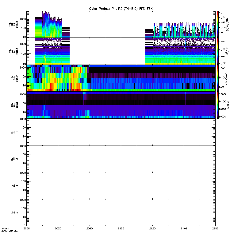Click the 'thc fff 2' axis label
230x246 pixels.
pos(14,159)
